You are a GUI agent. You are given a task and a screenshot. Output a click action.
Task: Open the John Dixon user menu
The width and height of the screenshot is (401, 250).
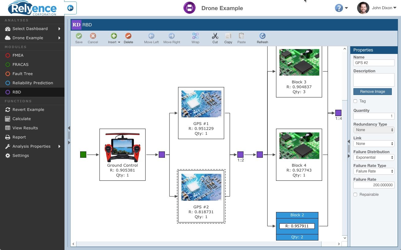click(x=377, y=8)
